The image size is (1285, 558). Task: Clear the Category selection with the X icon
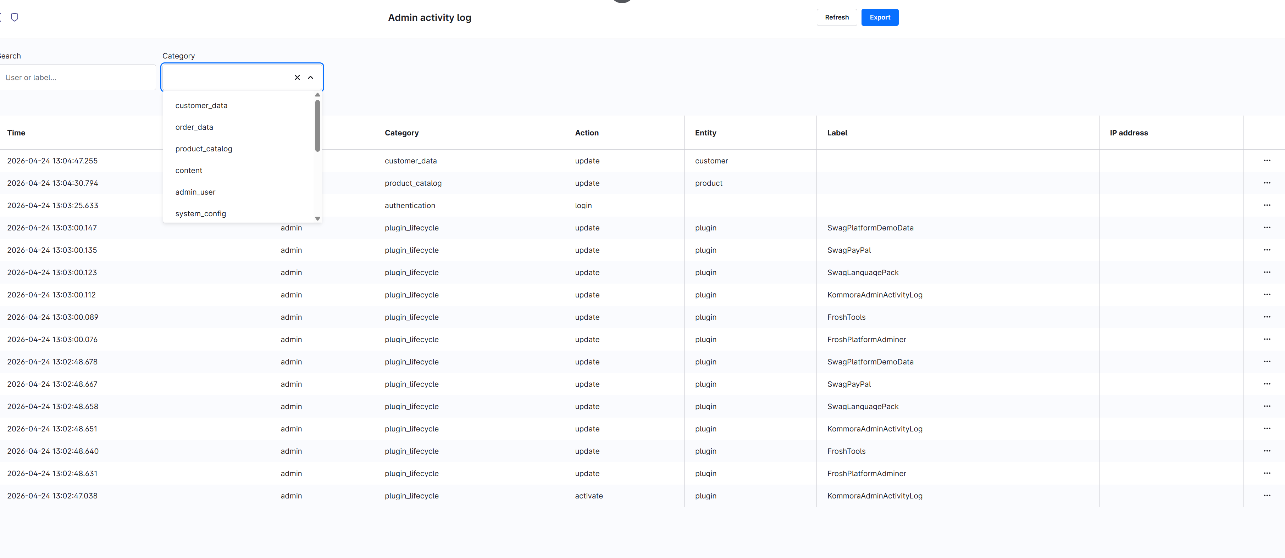(x=297, y=77)
